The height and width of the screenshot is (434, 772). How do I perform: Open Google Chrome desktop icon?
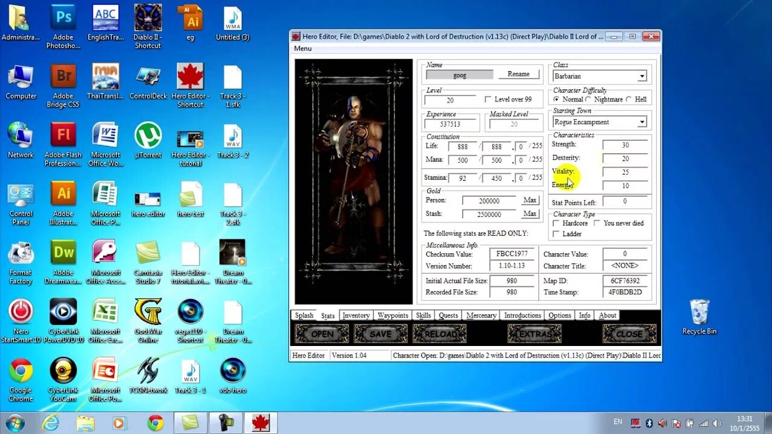pos(21,380)
